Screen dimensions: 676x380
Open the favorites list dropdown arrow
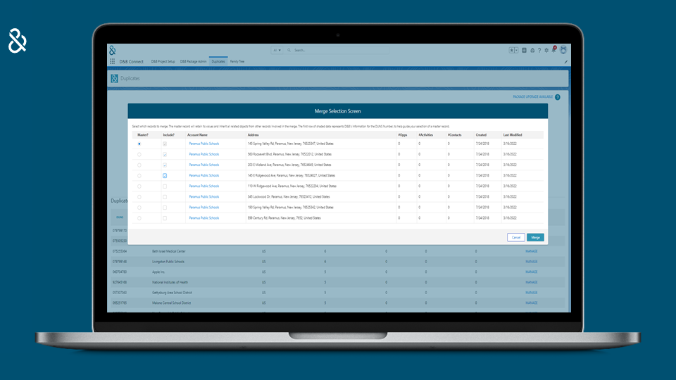pyautogui.click(x=517, y=50)
